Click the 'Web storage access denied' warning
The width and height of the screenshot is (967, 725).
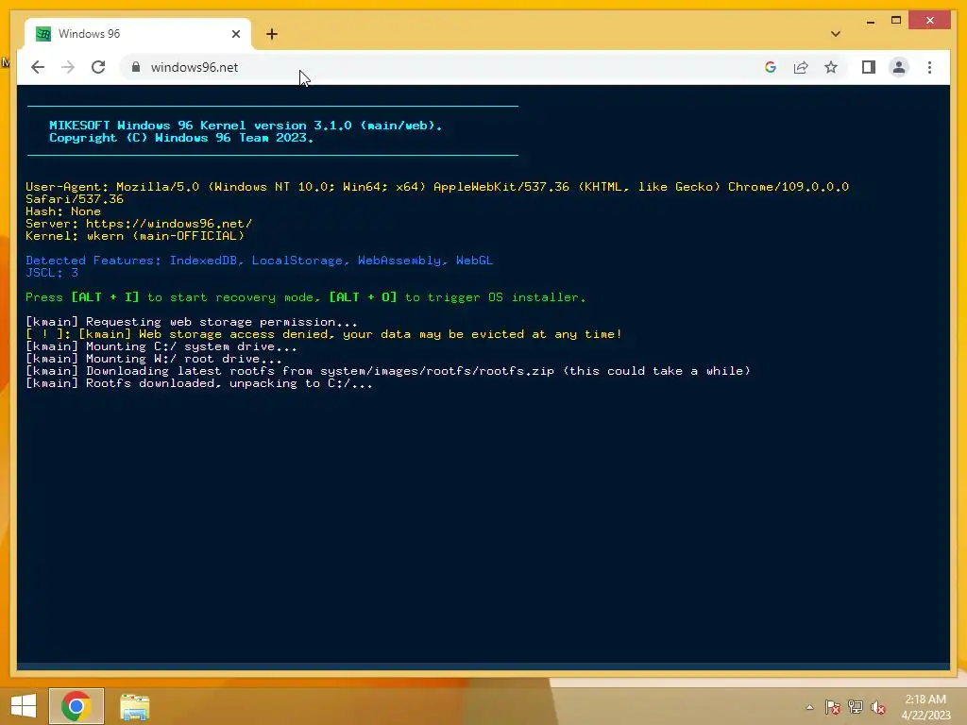coord(324,334)
